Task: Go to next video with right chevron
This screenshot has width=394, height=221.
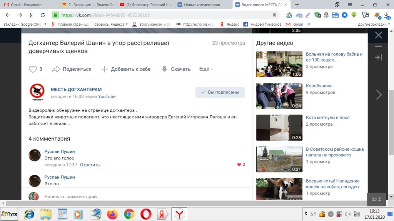Action: point(379,95)
